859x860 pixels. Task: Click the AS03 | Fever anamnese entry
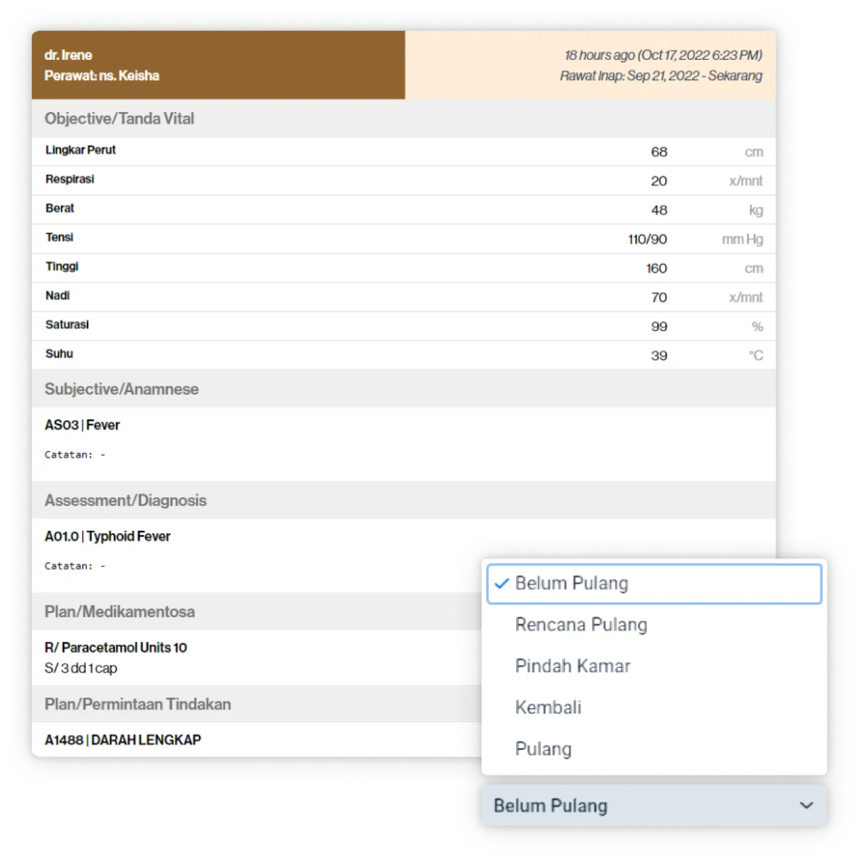82,425
